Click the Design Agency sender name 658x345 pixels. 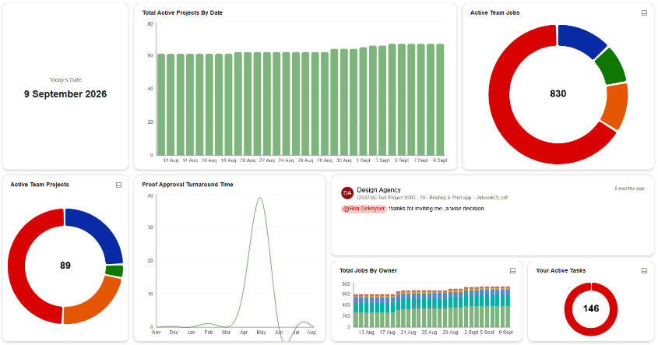378,190
